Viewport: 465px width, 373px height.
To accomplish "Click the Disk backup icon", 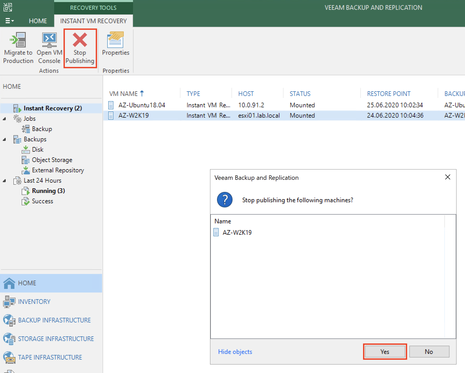I will pos(26,150).
